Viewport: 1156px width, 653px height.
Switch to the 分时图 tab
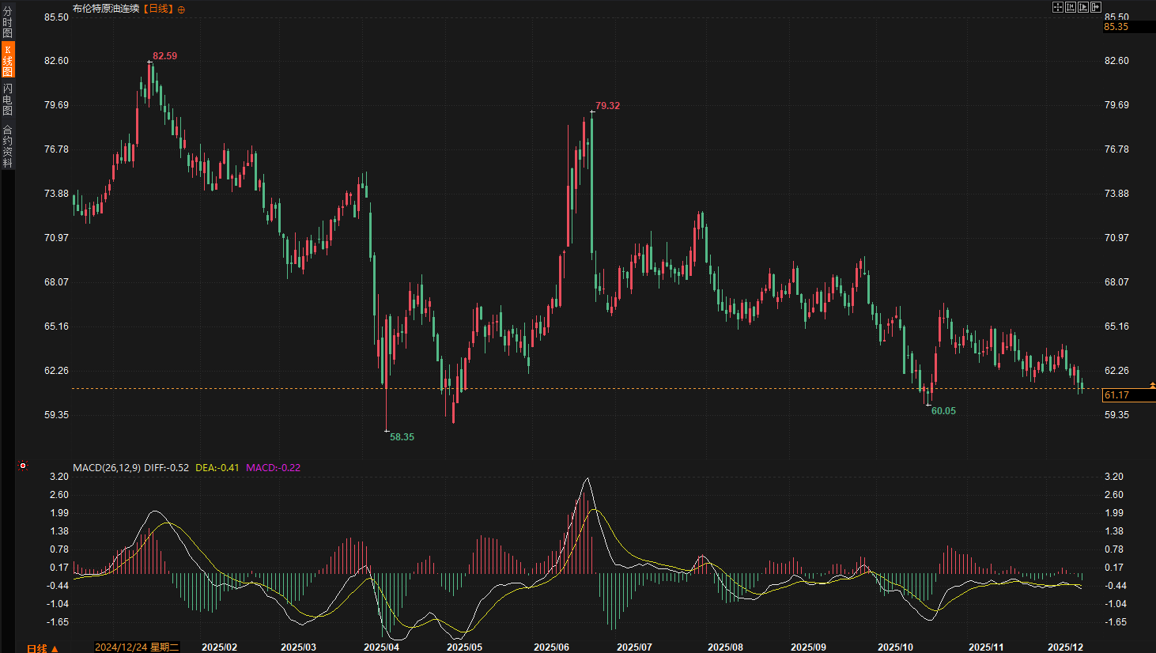[x=7, y=22]
